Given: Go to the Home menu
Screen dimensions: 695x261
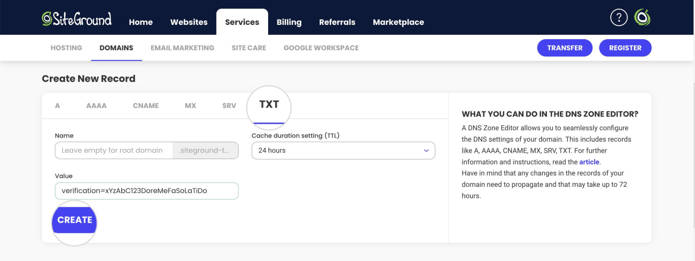Looking at the screenshot, I should point(141,22).
